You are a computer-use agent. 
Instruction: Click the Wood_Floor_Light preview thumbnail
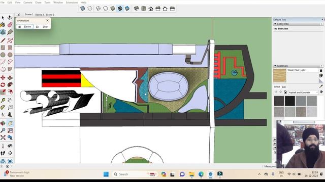[280, 75]
